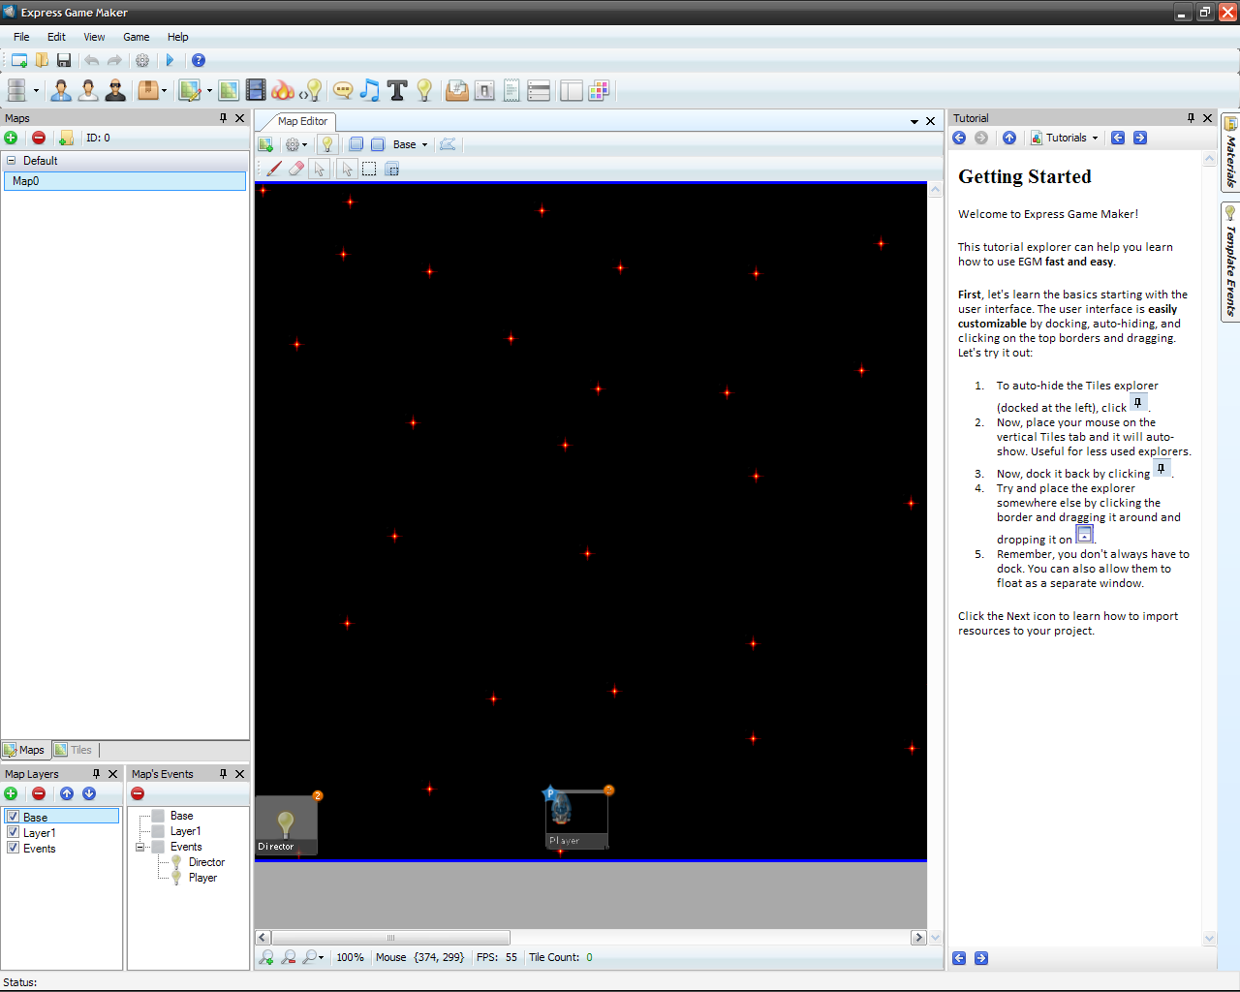Select Map0 in the maps list
Viewport: 1240px width, 992px height.
pos(125,181)
